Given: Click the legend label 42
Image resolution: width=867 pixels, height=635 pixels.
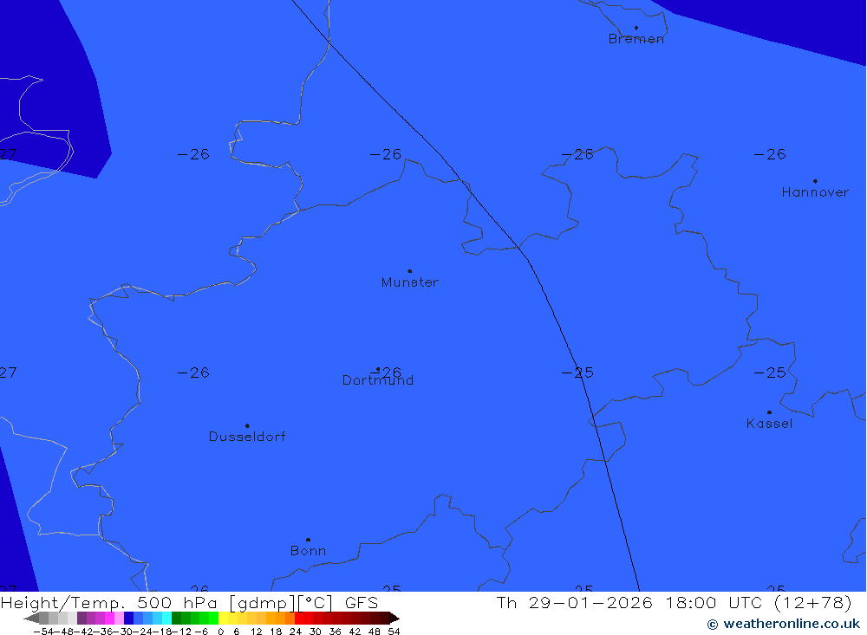Looking at the screenshot, I should point(355,632).
